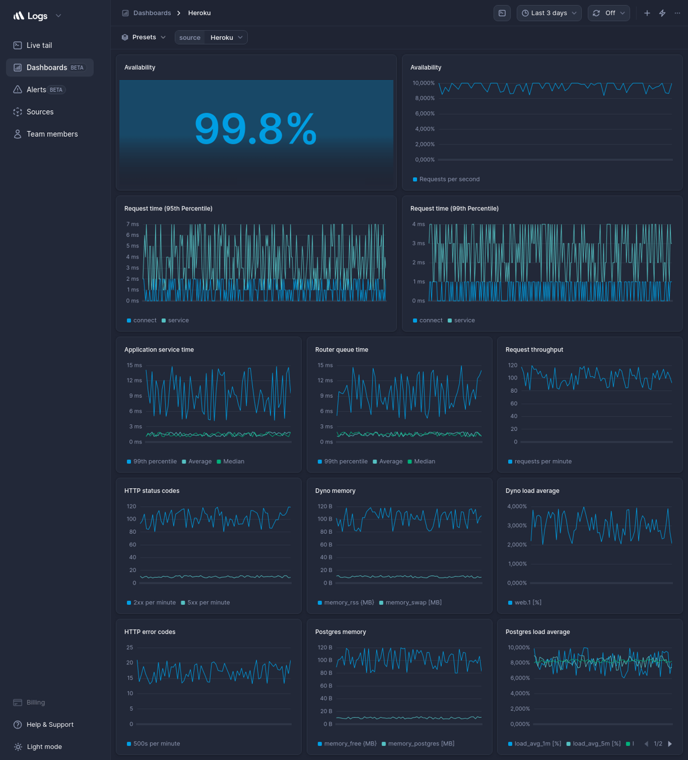This screenshot has height=760, width=688.
Task: Open the Sources page from the sidebar
Action: (40, 111)
